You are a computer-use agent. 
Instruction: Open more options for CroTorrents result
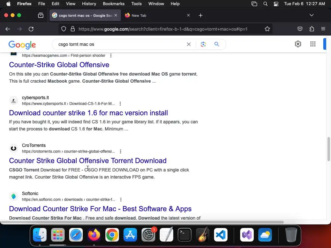(120, 151)
